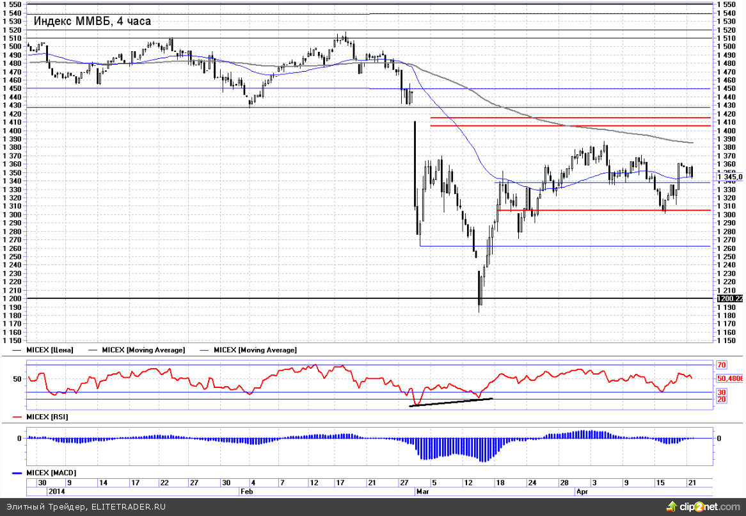Image resolution: width=746 pixels, height=516 pixels.
Task: Click the blue Moving Average legend marker
Action: (x=205, y=350)
